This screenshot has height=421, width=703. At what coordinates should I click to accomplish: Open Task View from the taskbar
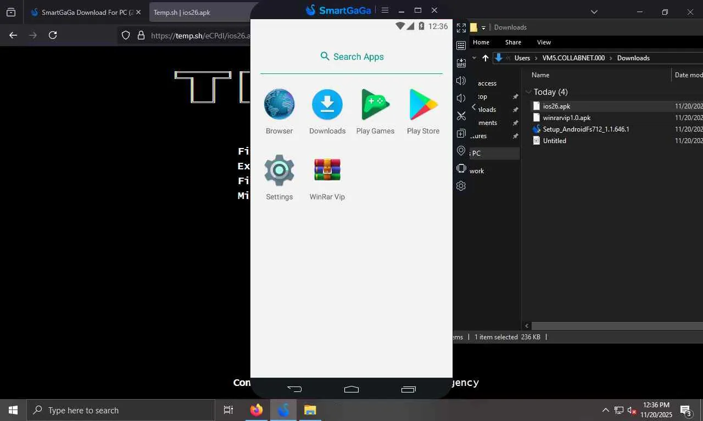[x=228, y=410]
